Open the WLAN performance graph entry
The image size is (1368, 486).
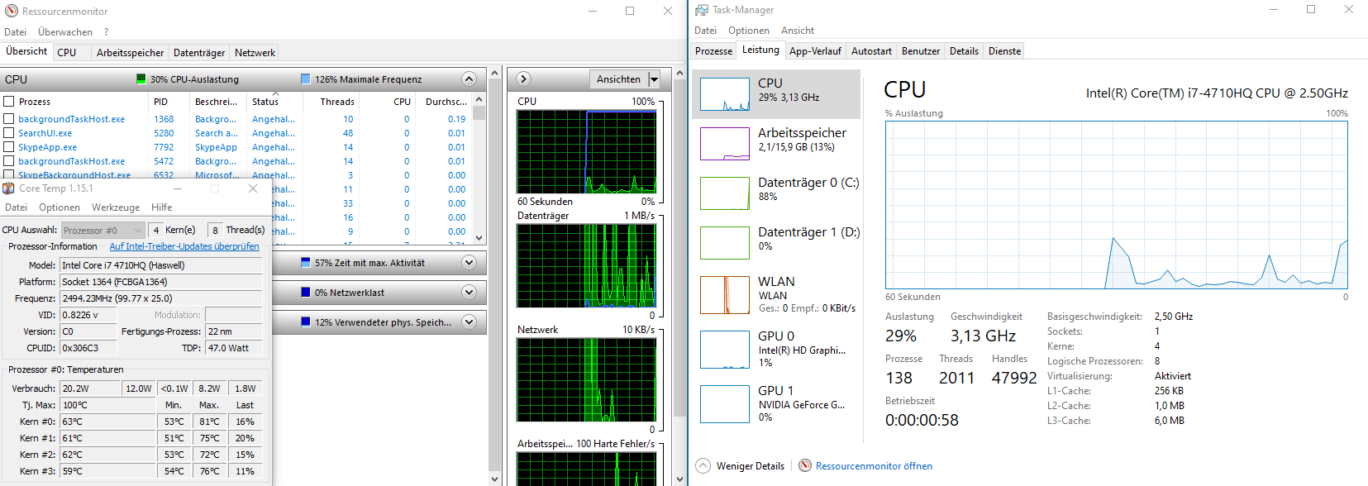(724, 295)
